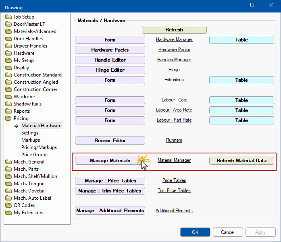281x242 pixels.
Task: Open the Table button for Extrusions
Action: (x=241, y=80)
